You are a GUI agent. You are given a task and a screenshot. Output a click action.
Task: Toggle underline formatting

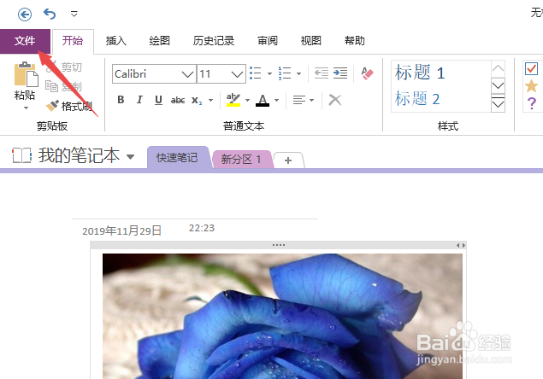(x=158, y=100)
